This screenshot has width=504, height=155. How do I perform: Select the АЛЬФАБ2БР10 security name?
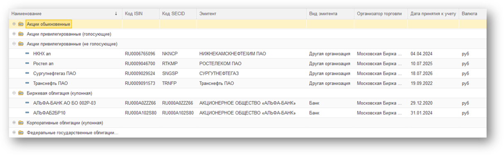click(49, 113)
